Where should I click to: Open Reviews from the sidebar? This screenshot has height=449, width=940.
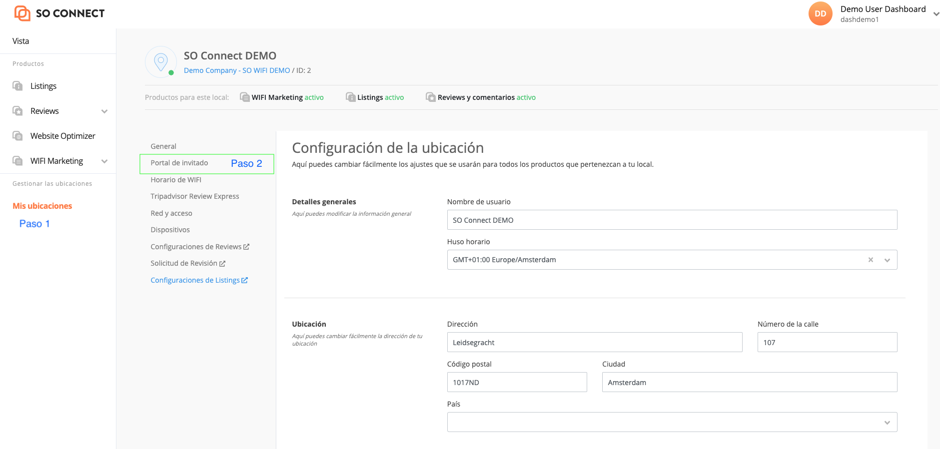[x=44, y=111]
